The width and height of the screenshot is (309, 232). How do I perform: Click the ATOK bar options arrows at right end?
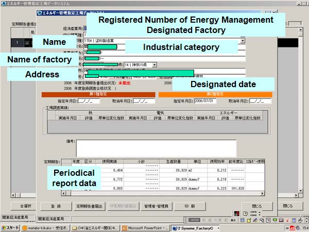[x=307, y=220]
